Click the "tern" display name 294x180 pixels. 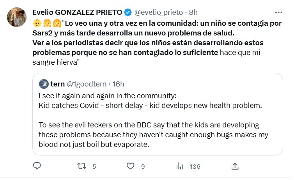pyautogui.click(x=57, y=84)
